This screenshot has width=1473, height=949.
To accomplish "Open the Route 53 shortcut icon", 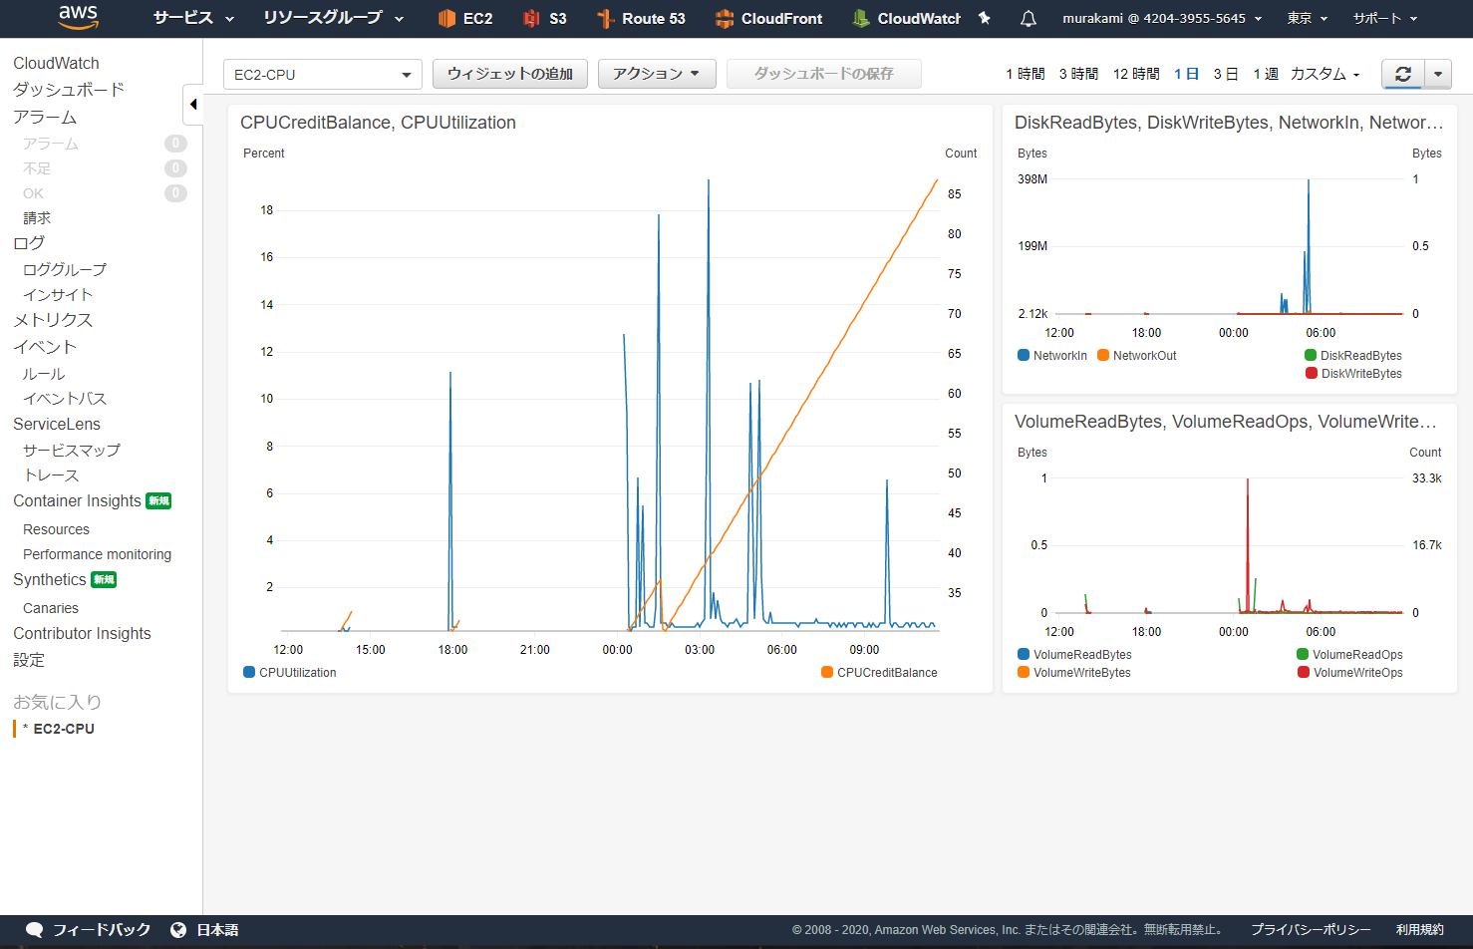I will (x=605, y=18).
